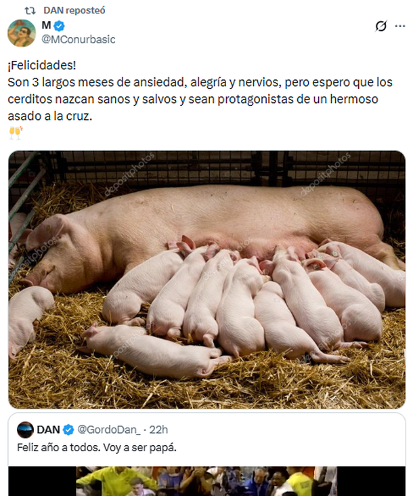This screenshot has width=413, height=496.
Task: Click DAN's blue verified badge
Action: coord(68,430)
